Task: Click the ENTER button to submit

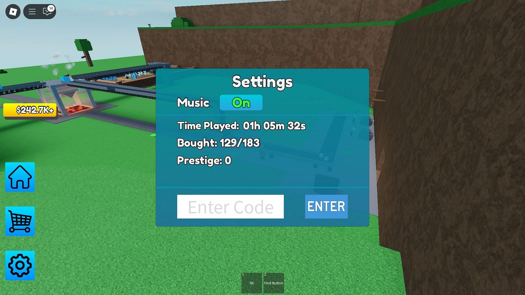Action: pyautogui.click(x=326, y=206)
